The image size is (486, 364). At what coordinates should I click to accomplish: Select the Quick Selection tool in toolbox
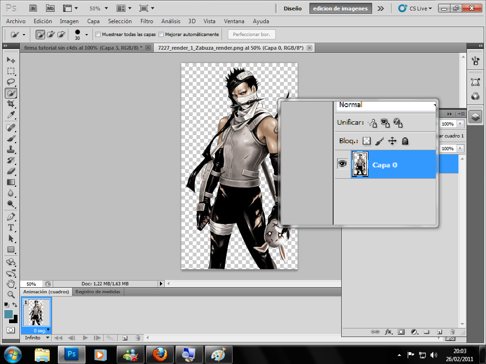11,93
